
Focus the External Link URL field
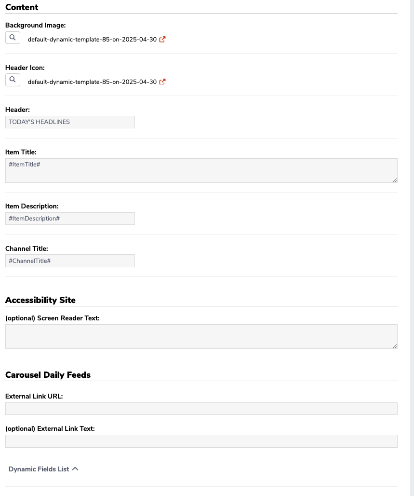click(x=201, y=409)
